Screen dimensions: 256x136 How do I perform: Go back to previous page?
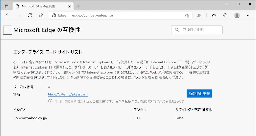tap(7, 15)
